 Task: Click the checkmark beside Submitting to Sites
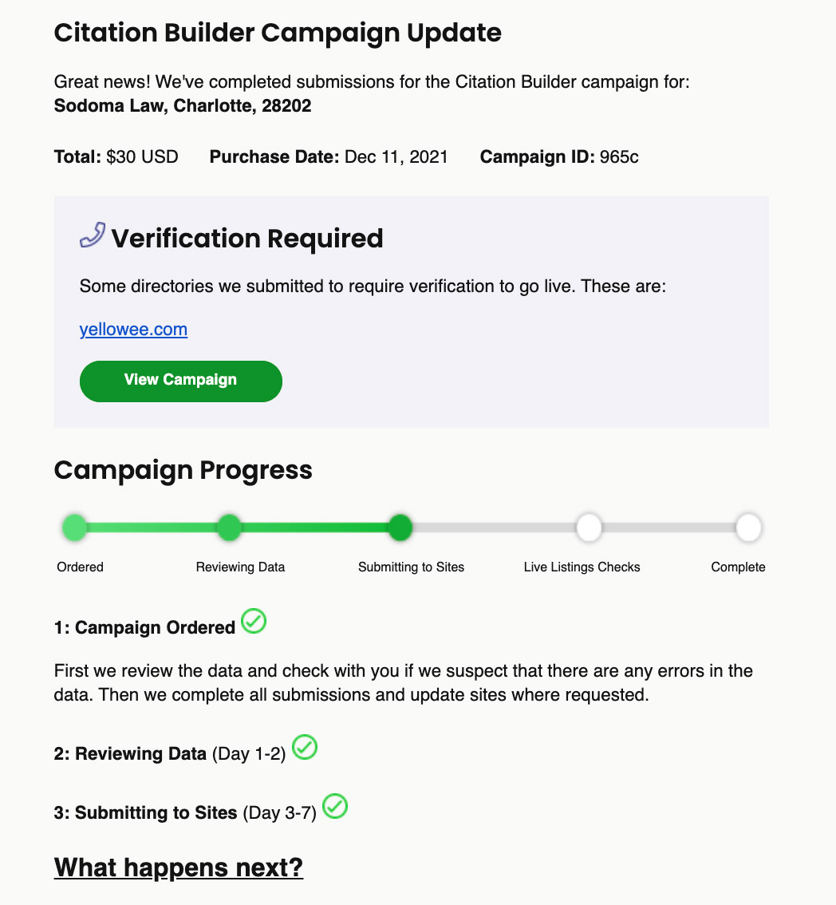point(336,807)
